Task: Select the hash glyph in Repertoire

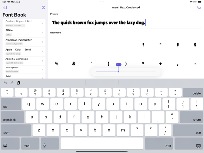Action: tap(178, 45)
